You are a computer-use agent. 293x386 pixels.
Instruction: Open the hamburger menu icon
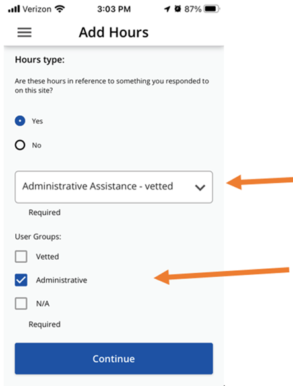24,32
